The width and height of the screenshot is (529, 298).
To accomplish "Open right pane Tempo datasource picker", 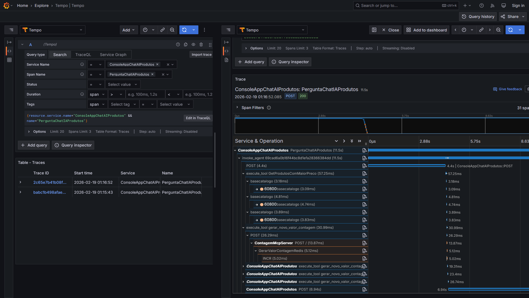I will [x=272, y=30].
